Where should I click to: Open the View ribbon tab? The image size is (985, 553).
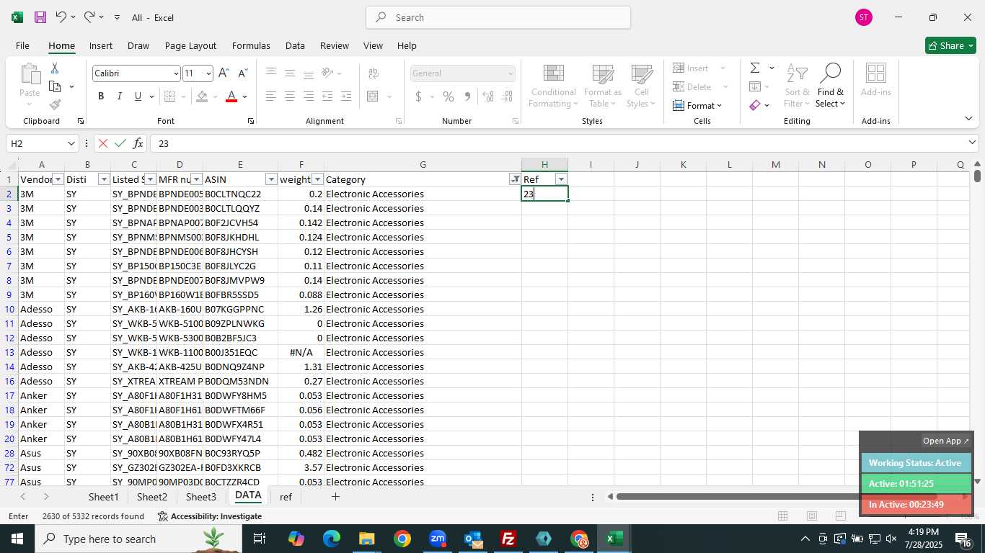373,45
